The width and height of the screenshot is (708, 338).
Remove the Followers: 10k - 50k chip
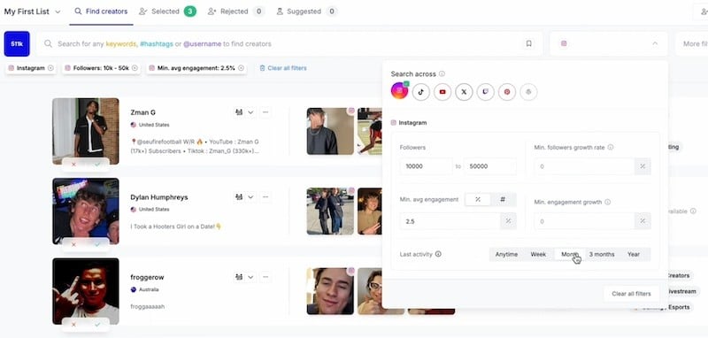tap(135, 68)
